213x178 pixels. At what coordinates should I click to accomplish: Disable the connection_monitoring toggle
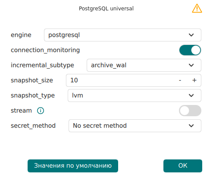click(190, 50)
